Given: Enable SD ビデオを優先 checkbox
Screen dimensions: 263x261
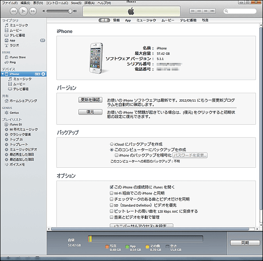Looking at the screenshot, I should 112,205.
